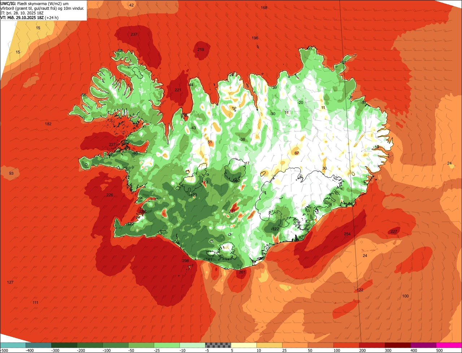The image size is (462, 353).
Task: Select the dark teal swatch between -400 and -300
Action: pos(39,345)
